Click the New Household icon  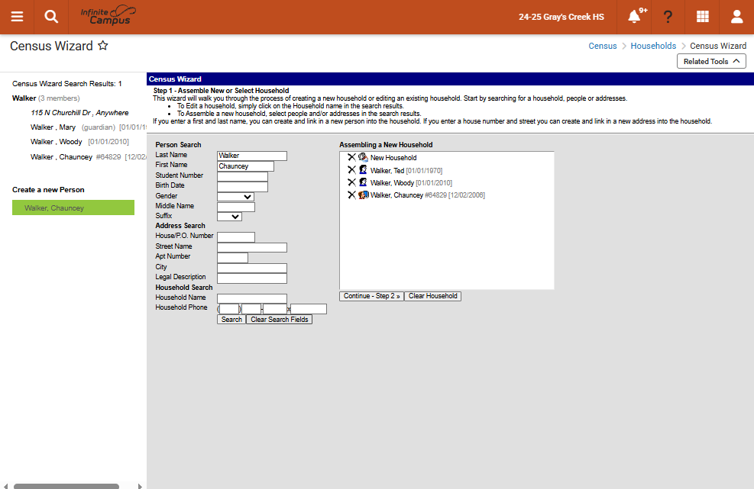point(363,157)
